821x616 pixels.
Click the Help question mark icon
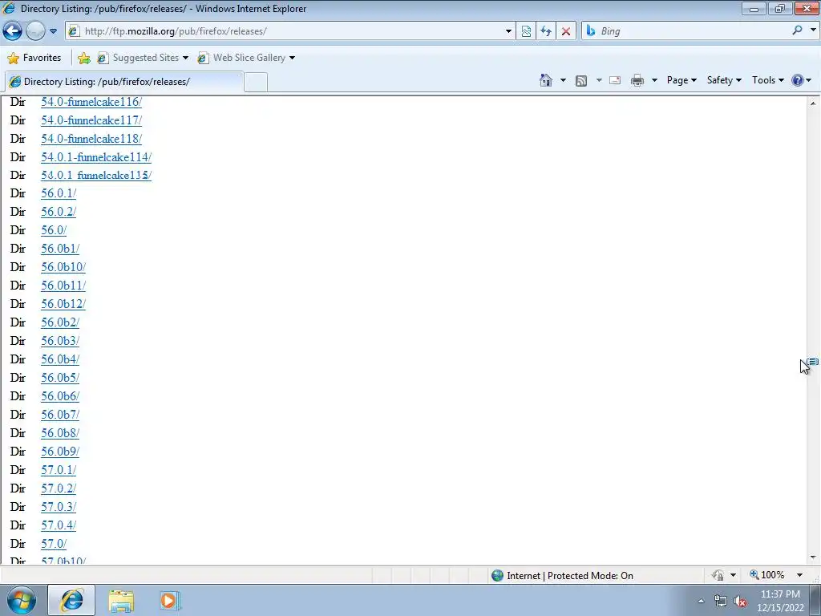[x=798, y=80]
